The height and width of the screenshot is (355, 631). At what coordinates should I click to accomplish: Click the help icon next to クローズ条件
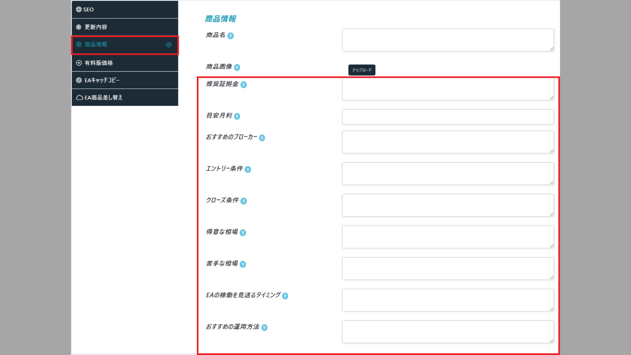[244, 201]
